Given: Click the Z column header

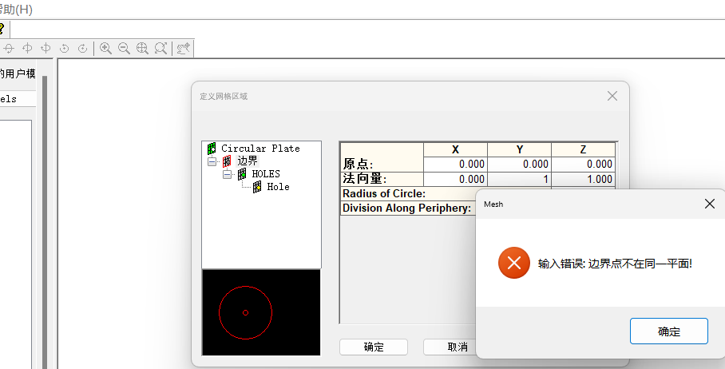Looking at the screenshot, I should [x=583, y=149].
